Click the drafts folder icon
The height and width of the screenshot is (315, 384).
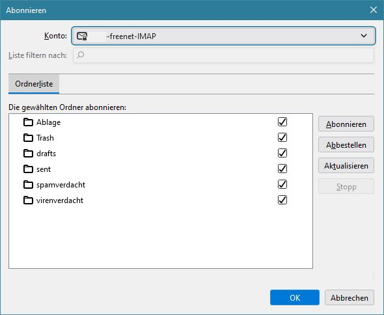tap(28, 154)
